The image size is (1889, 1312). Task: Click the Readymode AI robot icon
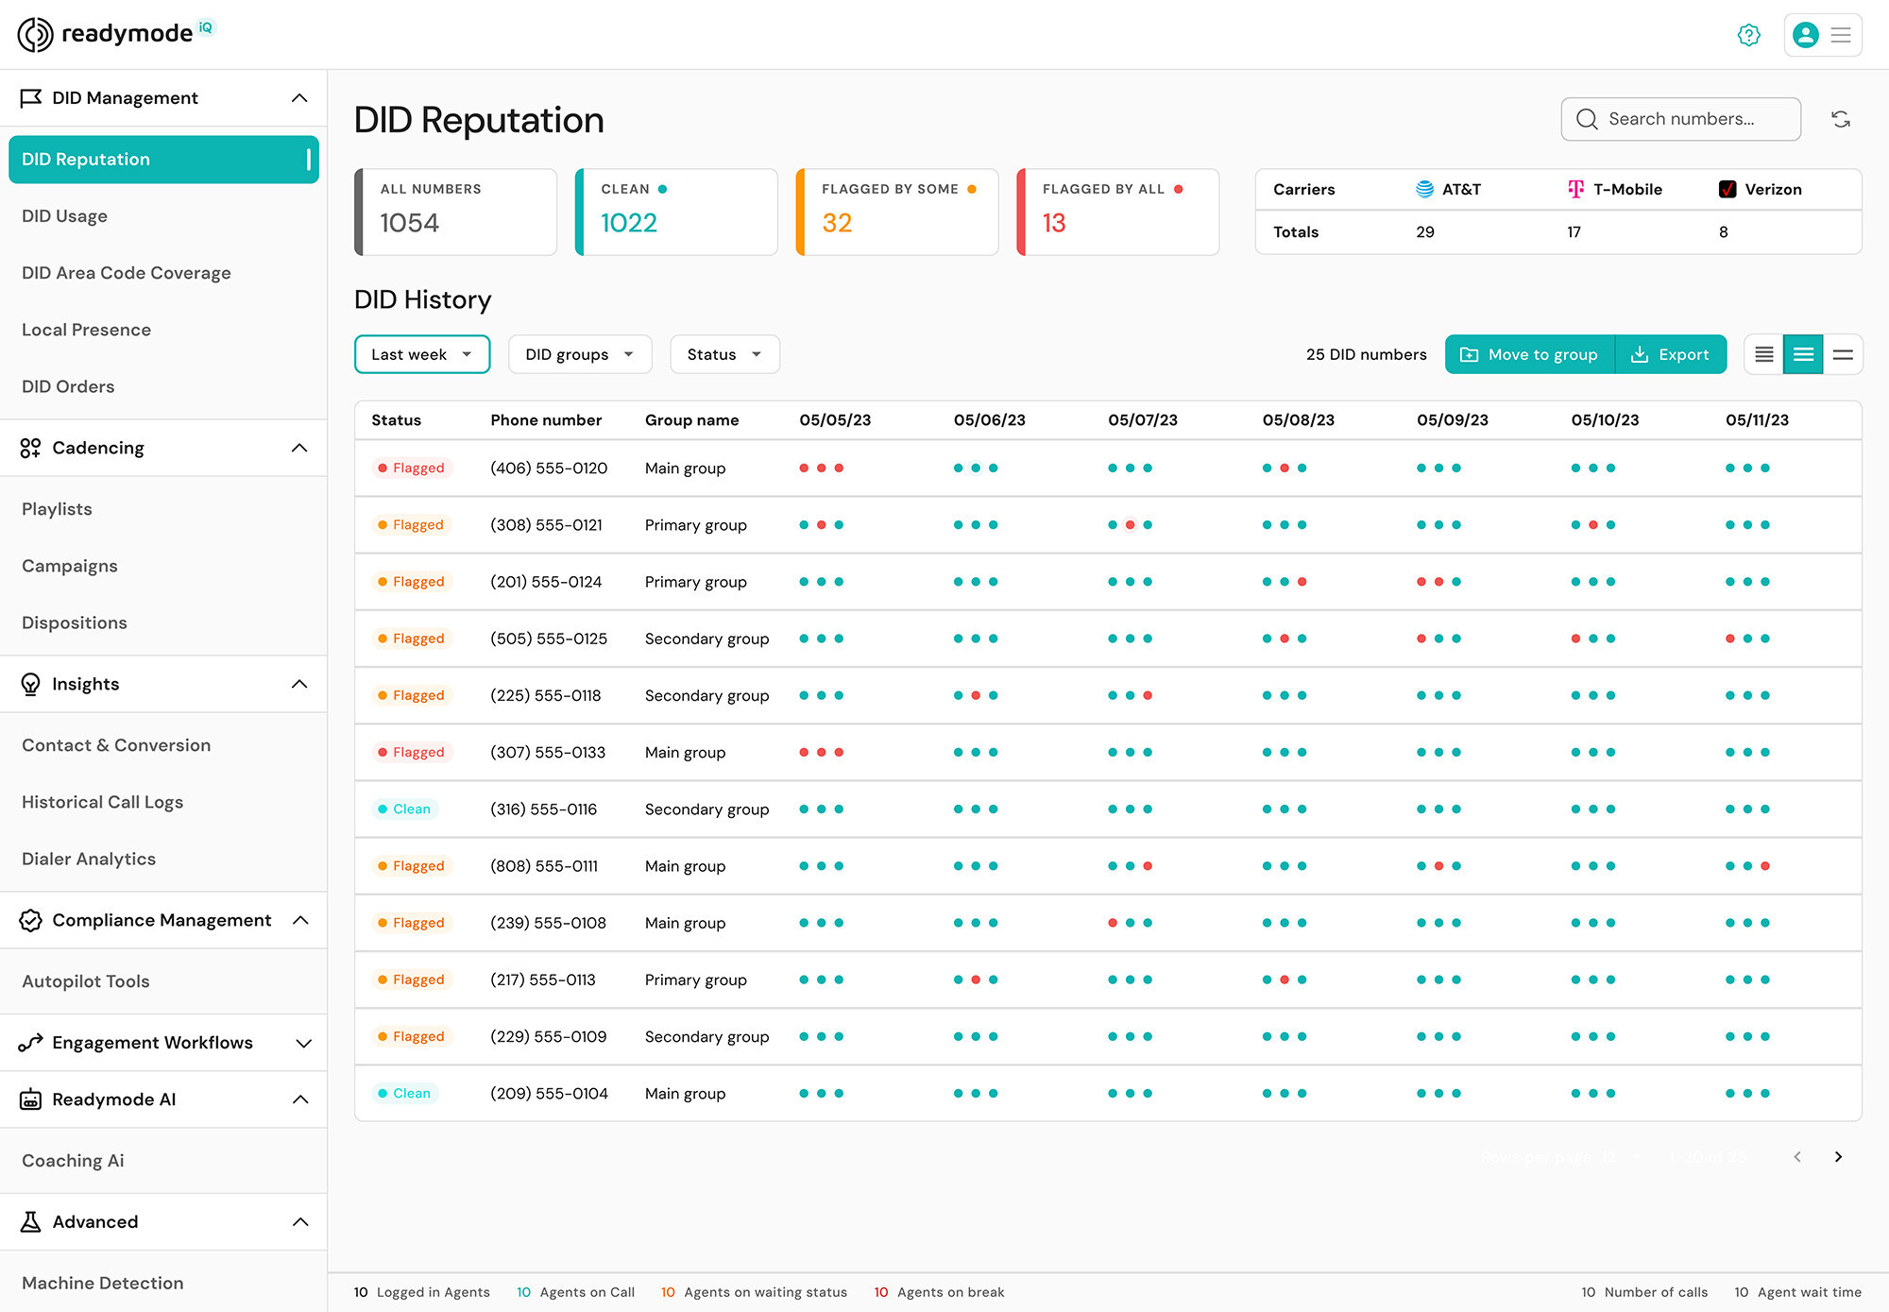click(30, 1099)
